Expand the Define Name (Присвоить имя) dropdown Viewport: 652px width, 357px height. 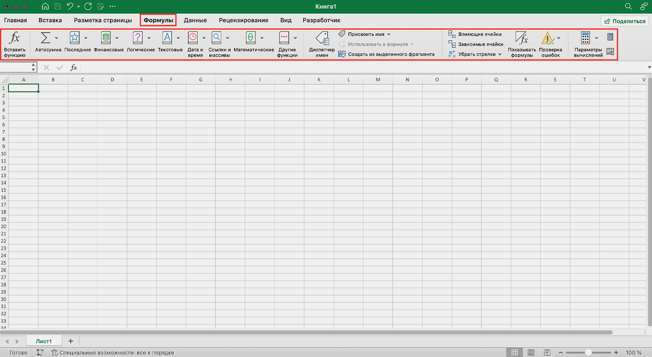pyautogui.click(x=389, y=34)
